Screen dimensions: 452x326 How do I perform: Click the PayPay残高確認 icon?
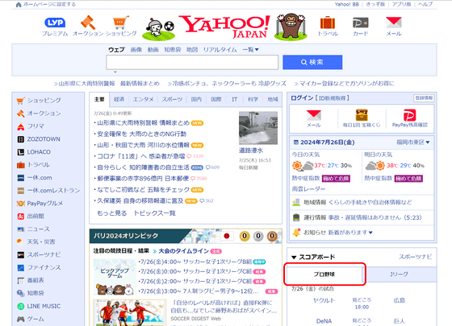pyautogui.click(x=409, y=115)
